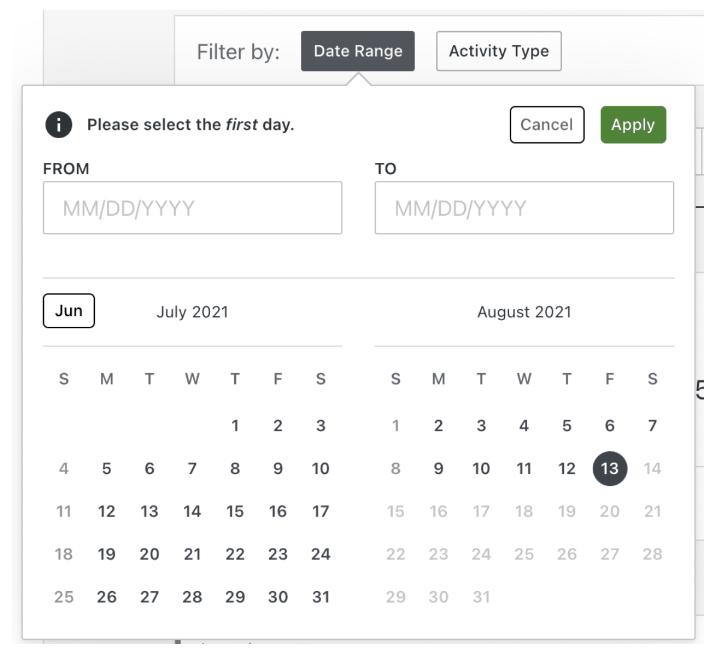717x656 pixels.
Task: Click August 1 in the August calendar
Action: pos(395,426)
